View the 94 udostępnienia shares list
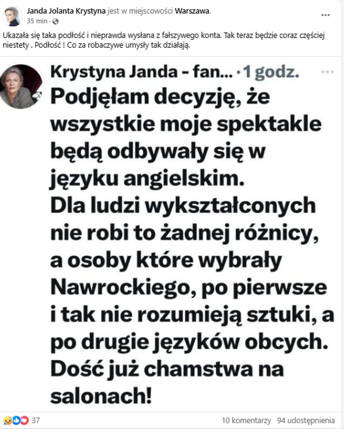This screenshot has height=429, width=344. pos(306,420)
